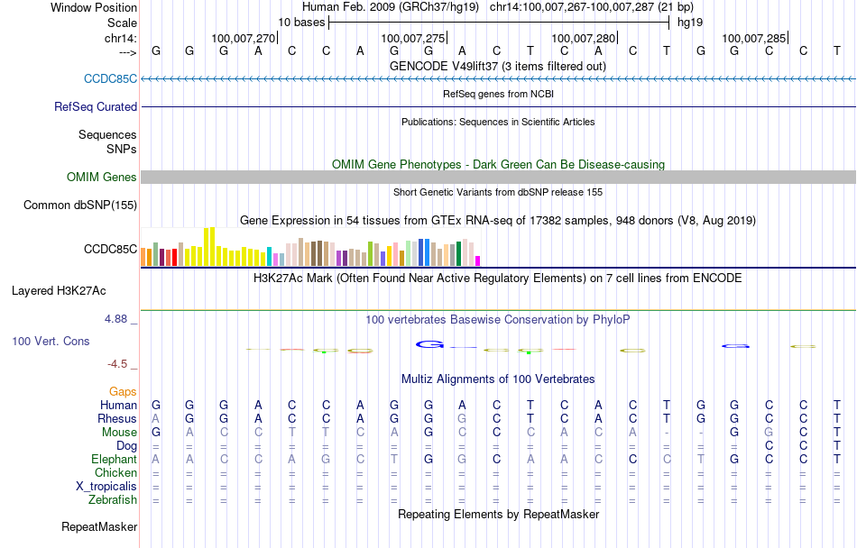Click the 100,007,275 coordinate marker
The width and height of the screenshot is (857, 548).
click(x=413, y=39)
